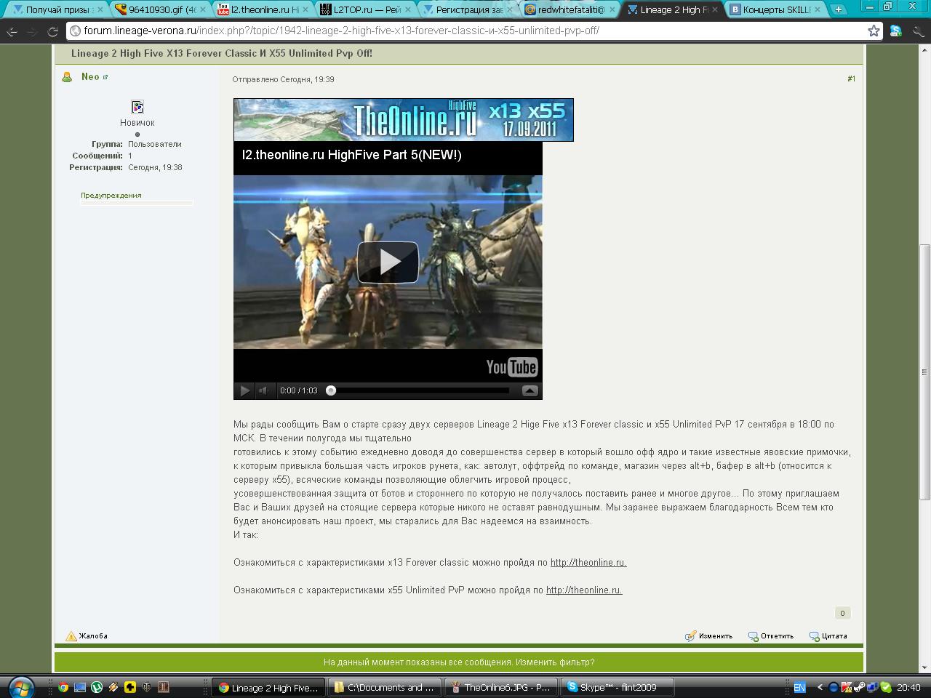Bookmark this page with the star
The height and width of the screenshot is (698, 931).
coord(874,31)
